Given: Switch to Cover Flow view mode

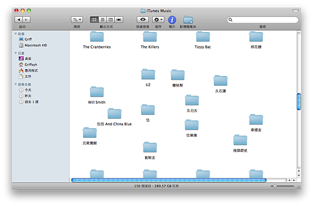Looking at the screenshot, I should (x=119, y=19).
